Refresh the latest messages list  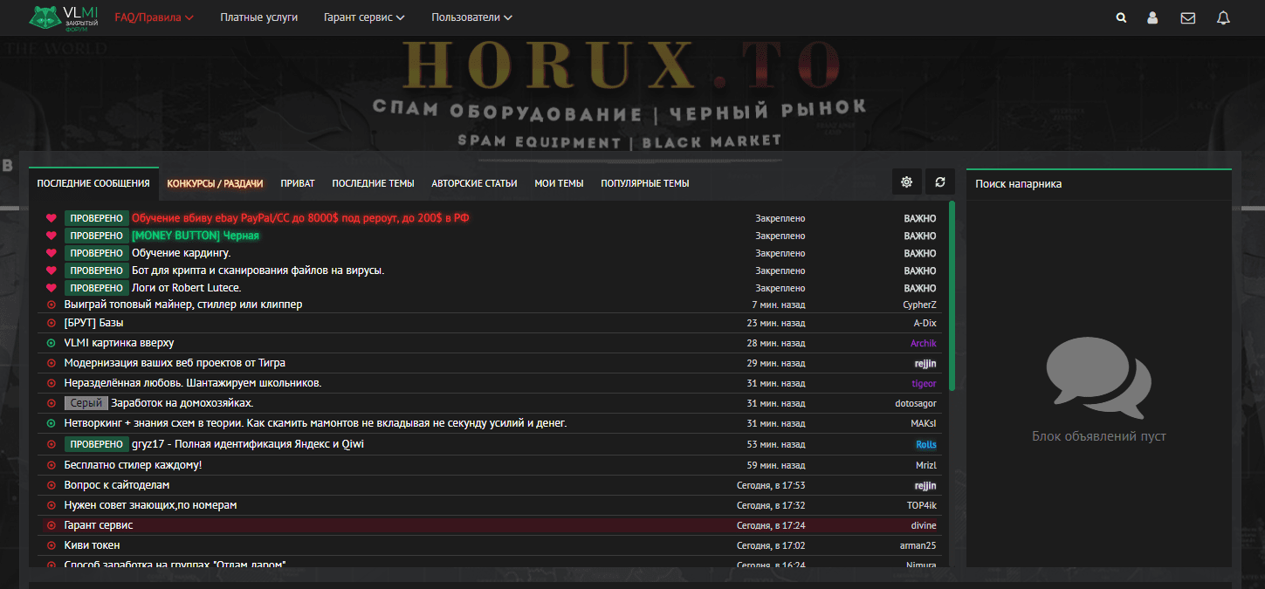[x=939, y=181]
